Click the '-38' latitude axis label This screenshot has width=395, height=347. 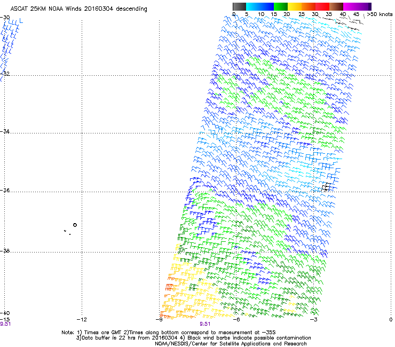(x=5, y=251)
